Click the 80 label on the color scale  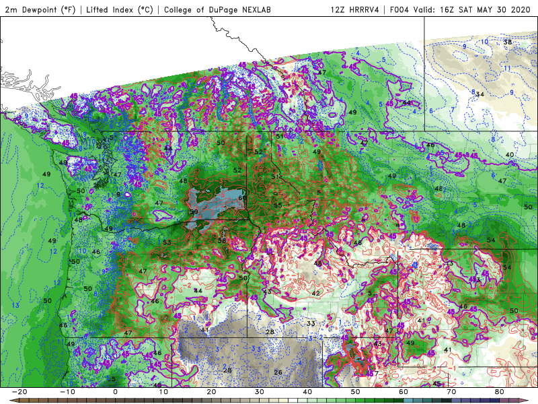click(500, 392)
